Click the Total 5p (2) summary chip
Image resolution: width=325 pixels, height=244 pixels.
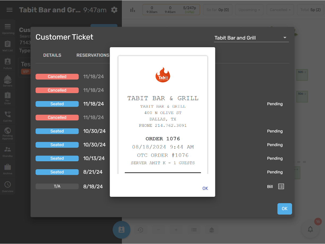click(310, 10)
